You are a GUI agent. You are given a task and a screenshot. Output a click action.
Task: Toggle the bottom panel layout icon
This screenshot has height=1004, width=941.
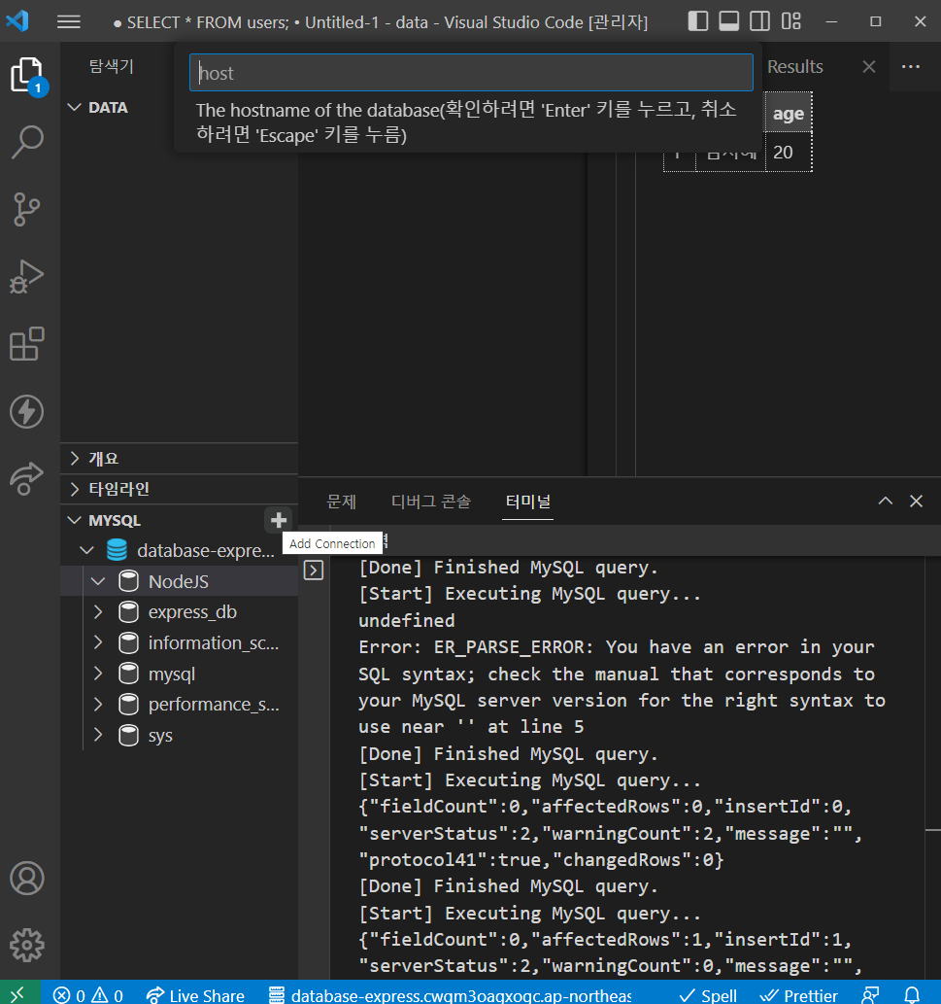tap(728, 21)
